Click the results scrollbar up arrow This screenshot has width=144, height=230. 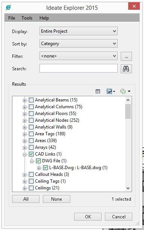point(128,100)
